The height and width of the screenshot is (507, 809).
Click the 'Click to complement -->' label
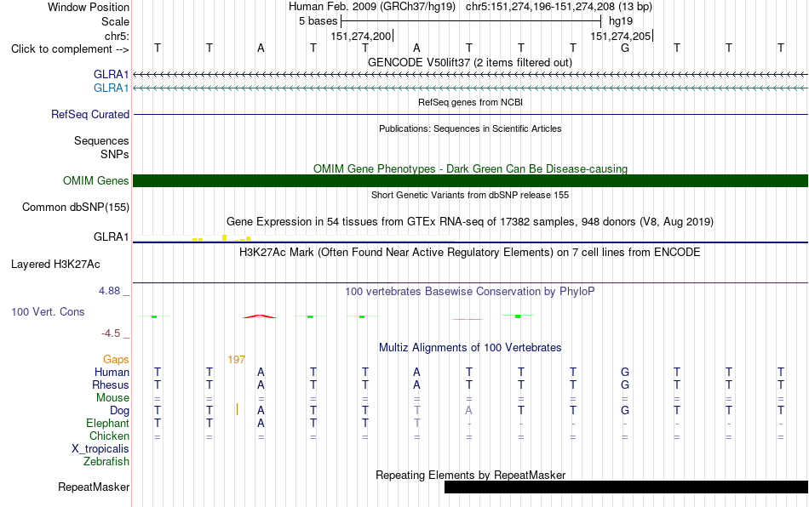click(70, 49)
